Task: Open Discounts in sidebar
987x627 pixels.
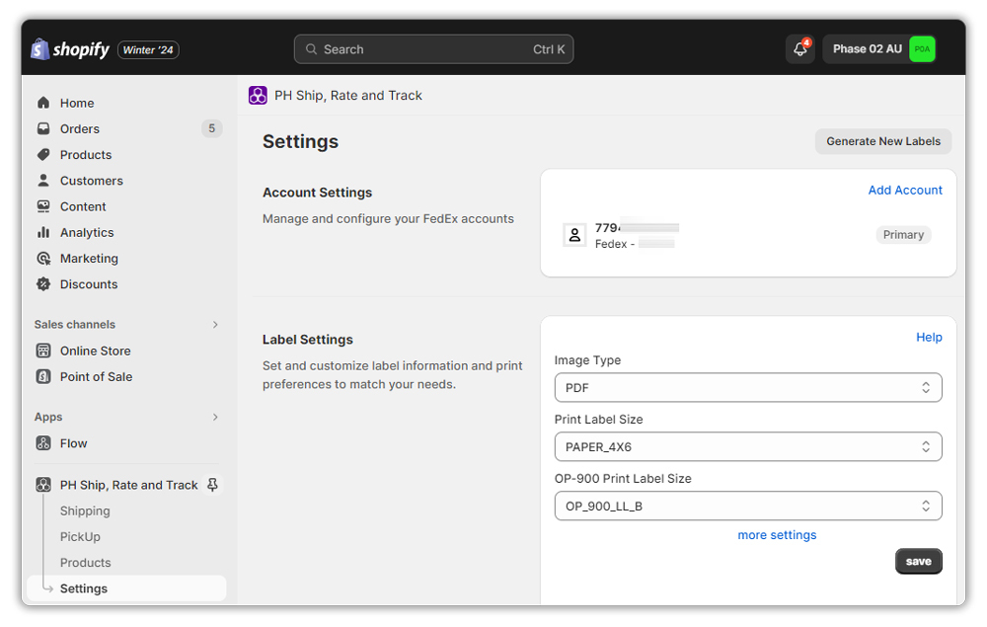Action: coord(89,284)
